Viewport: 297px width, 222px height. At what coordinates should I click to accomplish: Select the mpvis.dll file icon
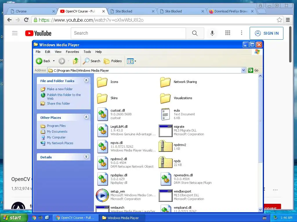pos(103,147)
